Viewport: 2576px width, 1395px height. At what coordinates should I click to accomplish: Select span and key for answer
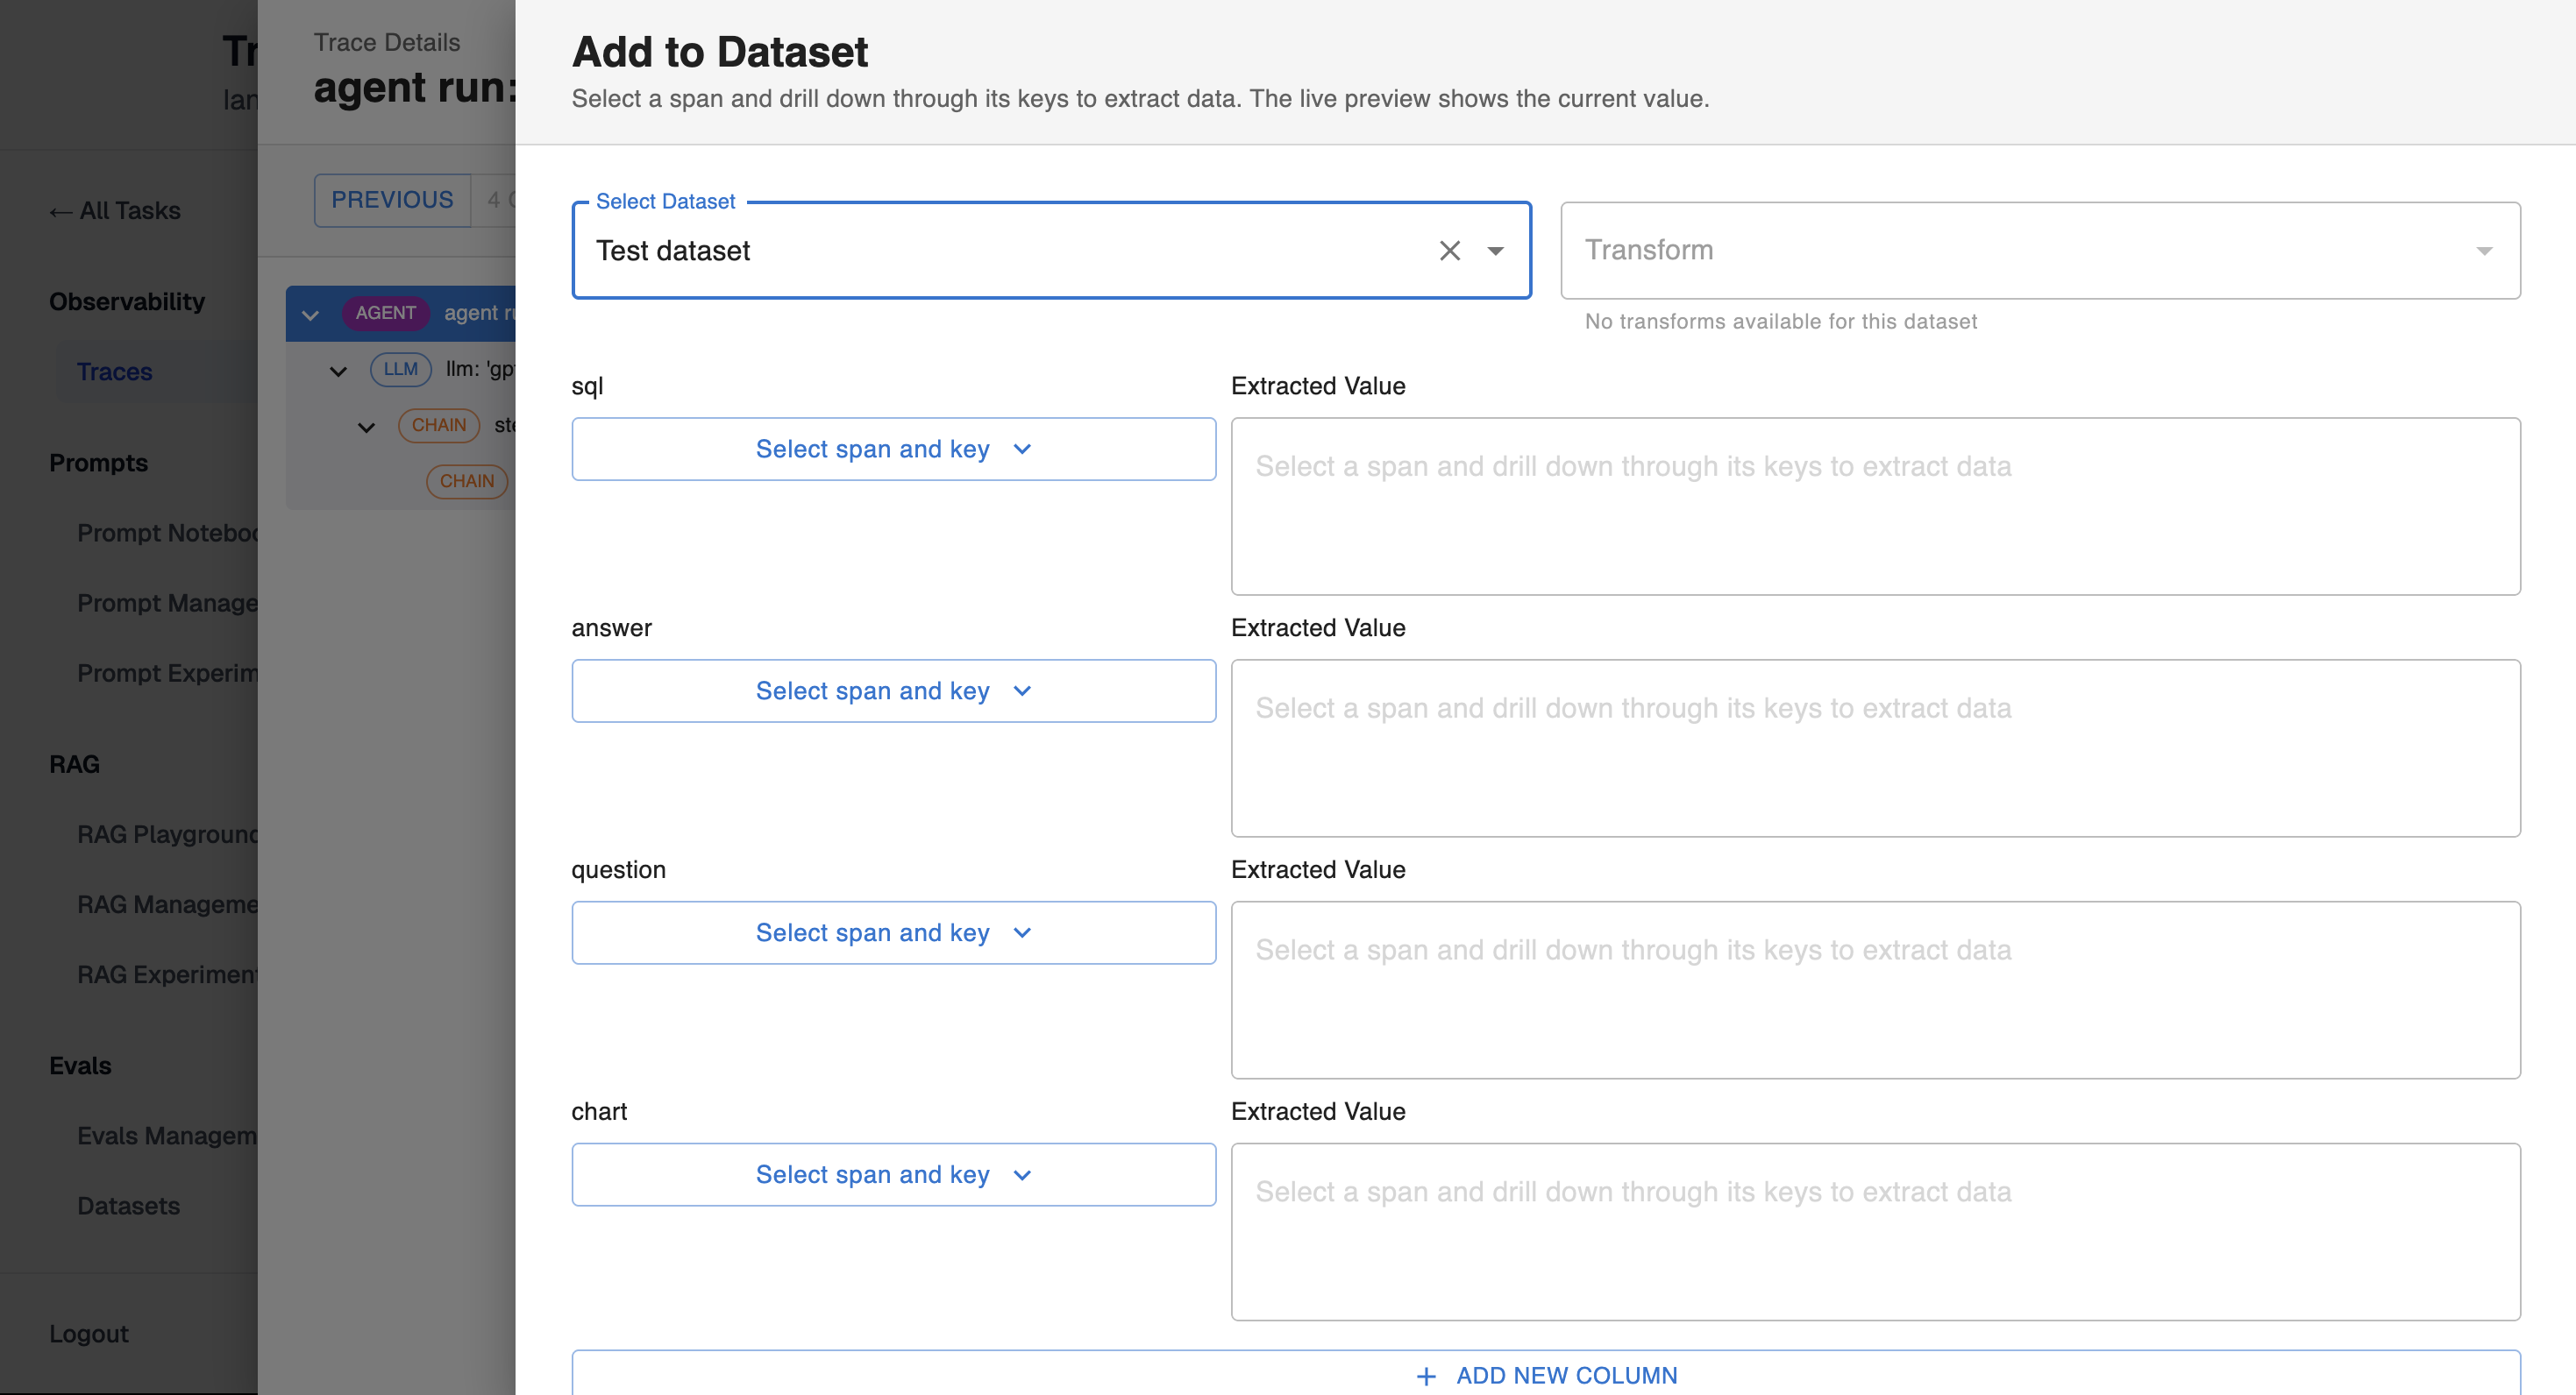(x=893, y=691)
